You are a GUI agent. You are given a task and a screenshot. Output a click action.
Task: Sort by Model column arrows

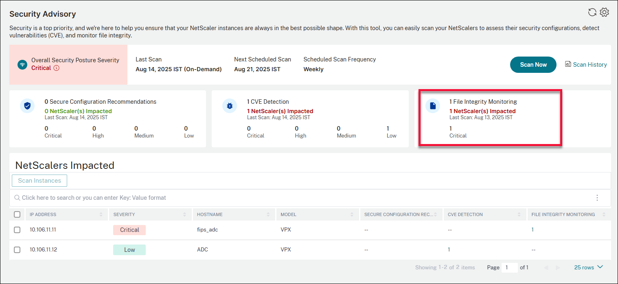coord(352,214)
